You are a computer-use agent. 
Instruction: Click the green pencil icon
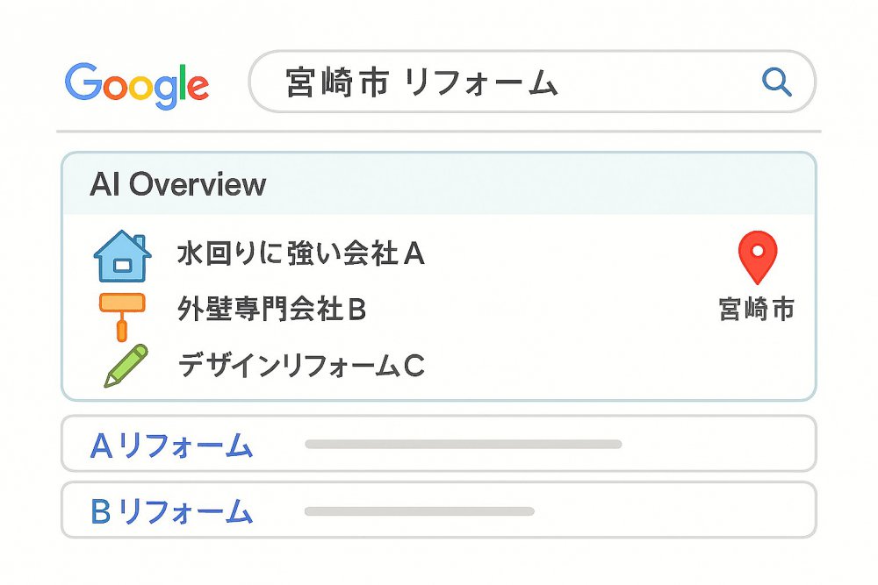point(126,366)
